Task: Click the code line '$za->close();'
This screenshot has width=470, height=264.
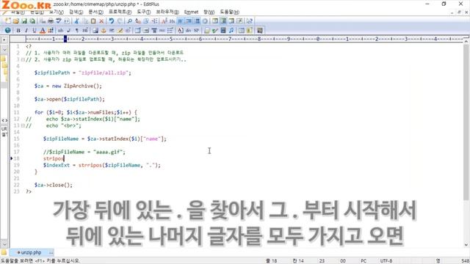Action: 54,185
